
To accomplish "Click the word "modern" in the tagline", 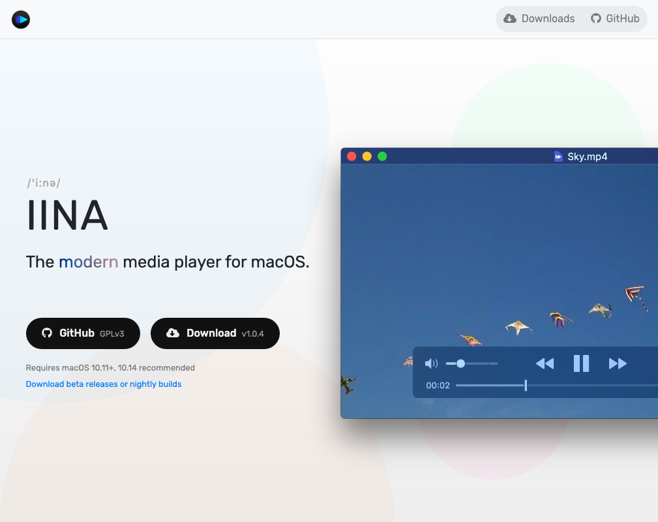I will (x=89, y=262).
